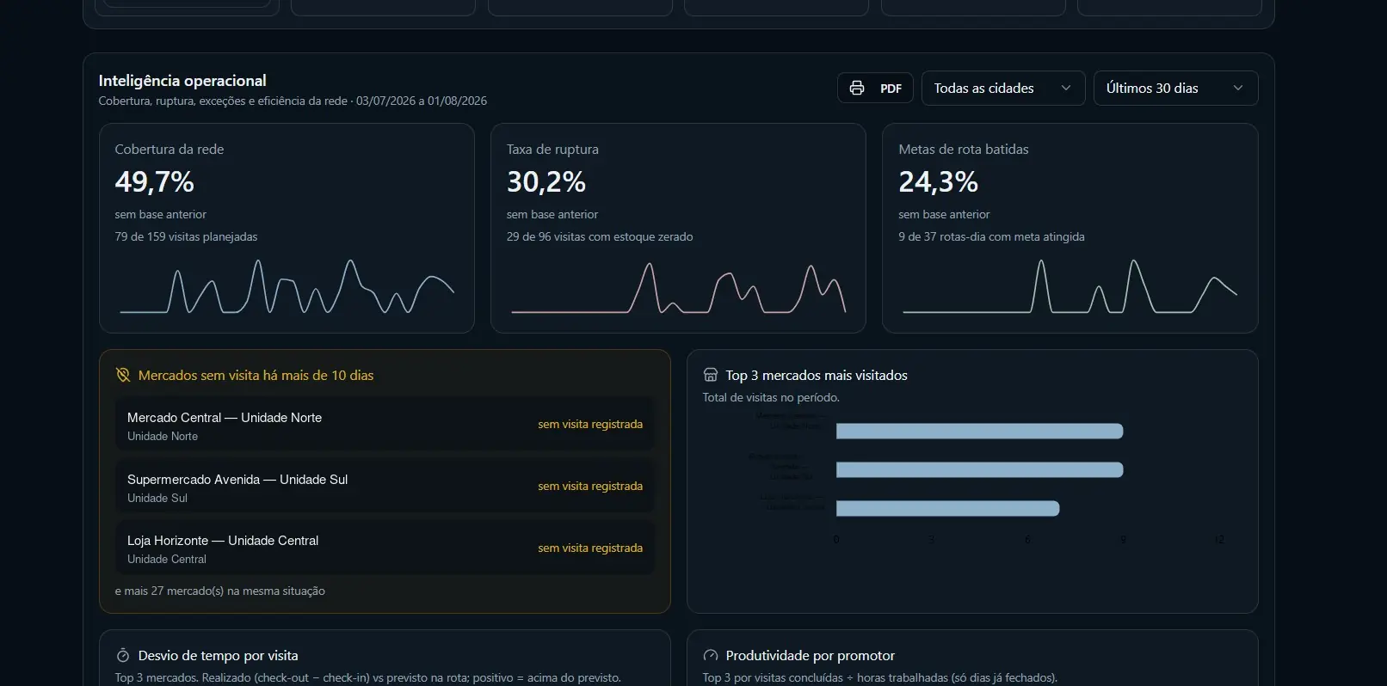Screen dimensions: 1387x686
Task: Click Produtividade por promotor heading
Action: coord(811,656)
